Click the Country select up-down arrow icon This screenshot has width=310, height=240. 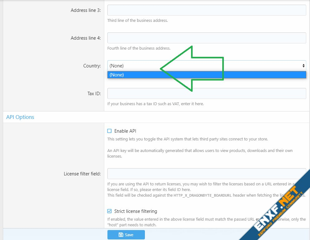(303, 66)
